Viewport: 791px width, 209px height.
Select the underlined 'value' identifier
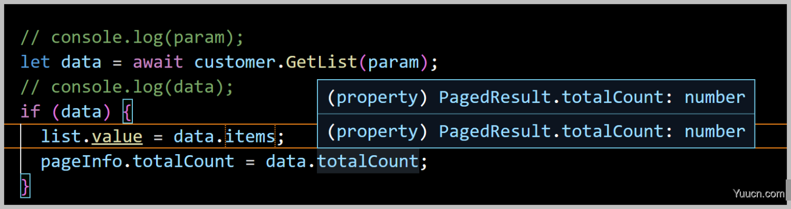pos(117,137)
